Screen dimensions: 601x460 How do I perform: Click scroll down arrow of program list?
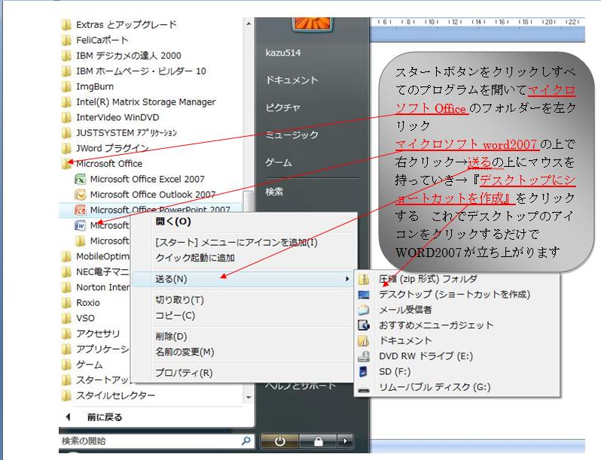click(249, 398)
